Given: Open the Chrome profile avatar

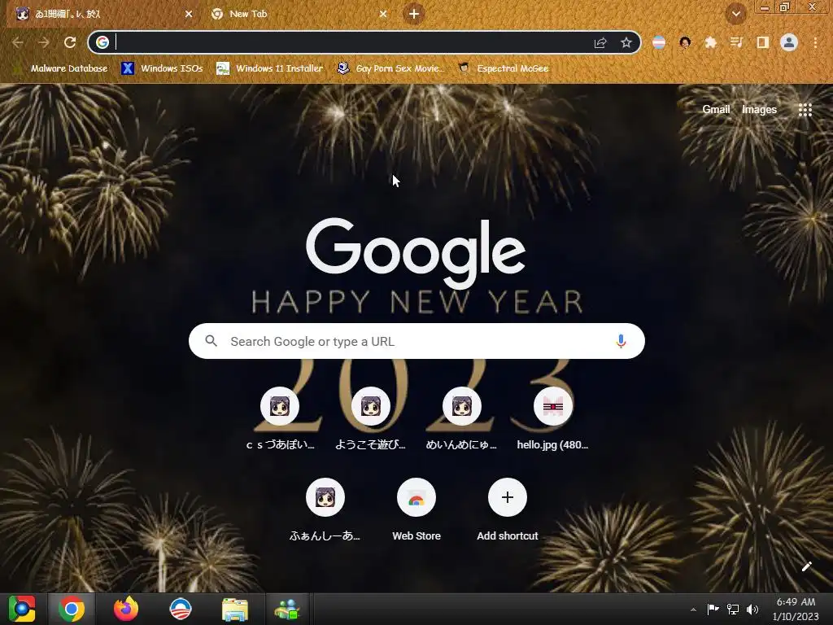Looking at the screenshot, I should click(x=789, y=42).
